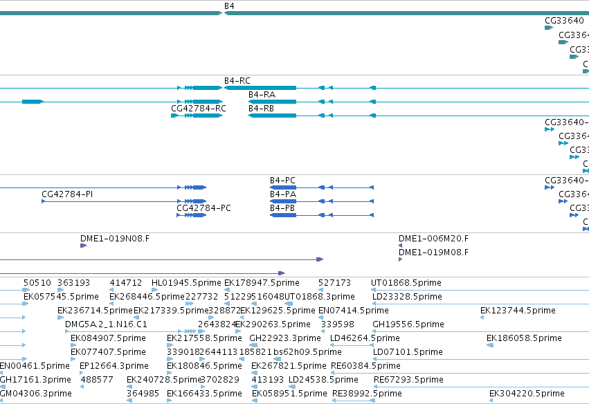The height and width of the screenshot is (404, 589).
Task: Select the UT01868.3prime EST label
Action: tap(320, 297)
